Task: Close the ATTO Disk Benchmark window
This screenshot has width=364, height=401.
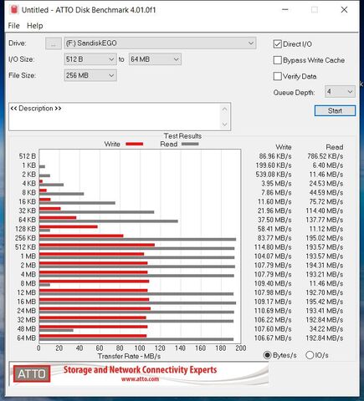Action: (344, 10)
